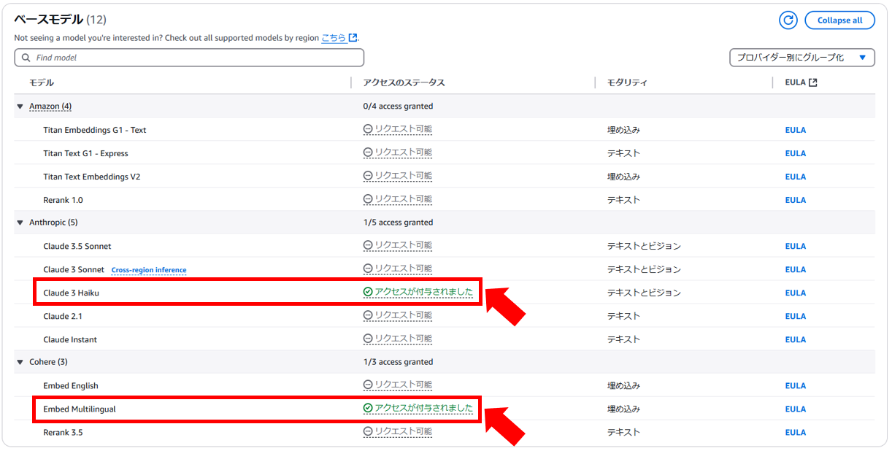Open the こちら supported models link
The height and width of the screenshot is (451, 892).
[334, 37]
